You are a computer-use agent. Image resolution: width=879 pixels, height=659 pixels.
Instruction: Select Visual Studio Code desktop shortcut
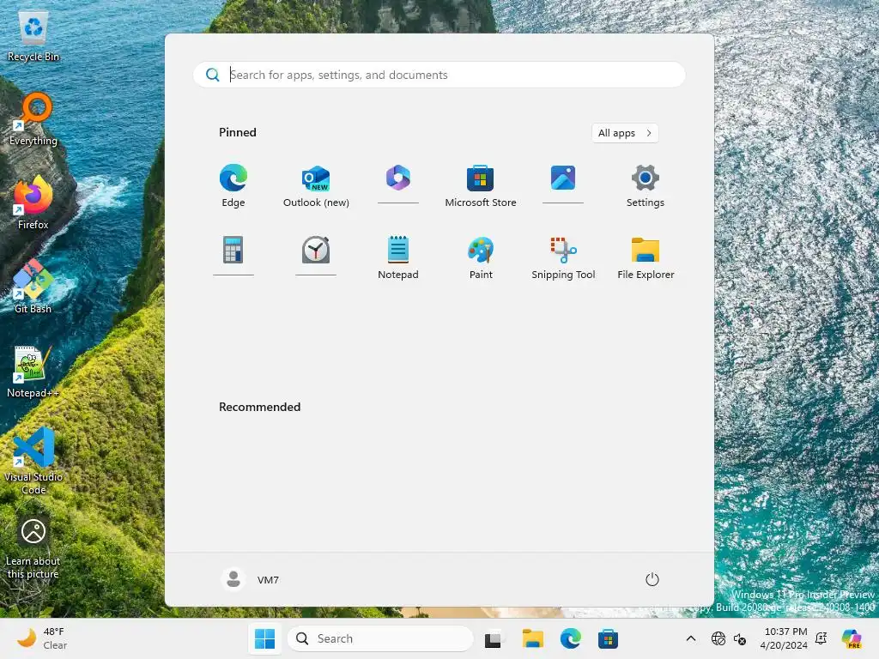click(33, 461)
